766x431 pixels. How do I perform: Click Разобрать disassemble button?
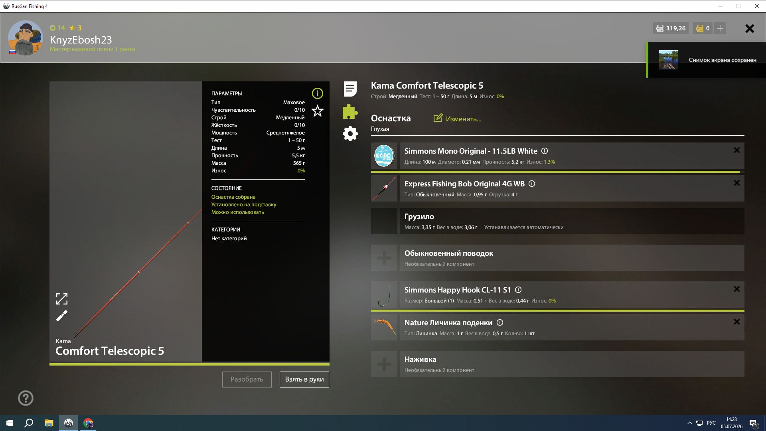click(x=247, y=380)
